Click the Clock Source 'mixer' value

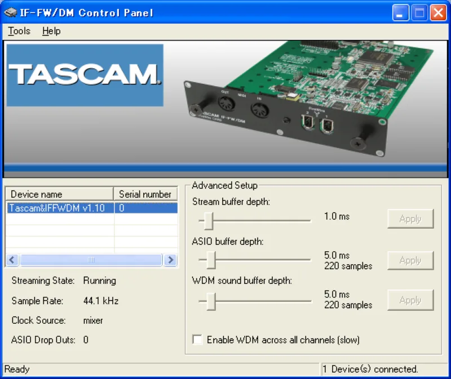(93, 320)
